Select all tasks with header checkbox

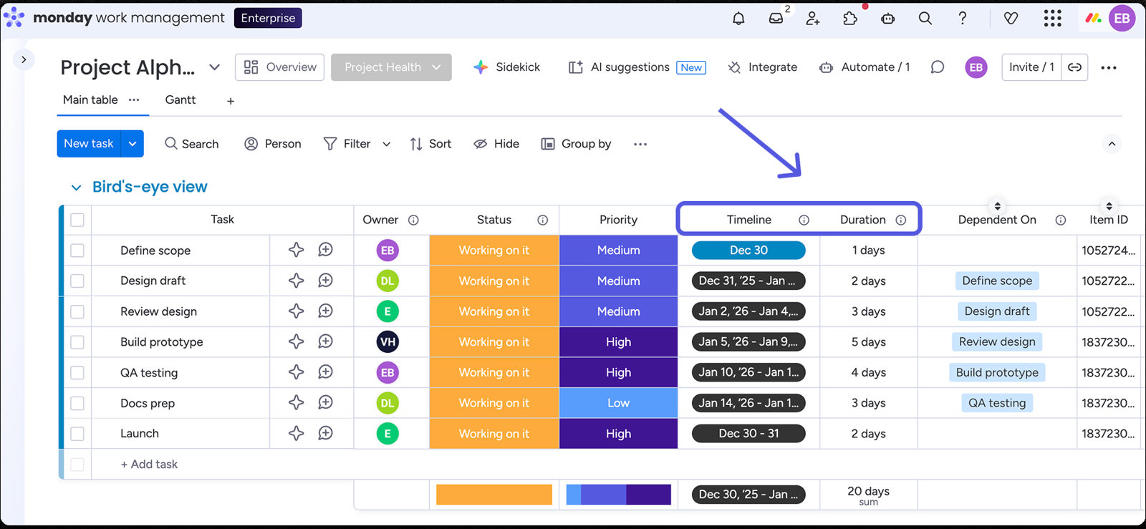[x=77, y=220]
